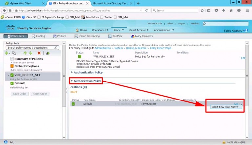Click the main panel scrollbar down arrow
Viewport: 252px width, 145px height.
[247, 137]
